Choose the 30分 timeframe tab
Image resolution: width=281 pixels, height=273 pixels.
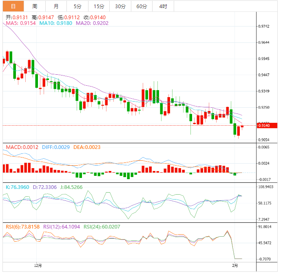tap(120, 6)
